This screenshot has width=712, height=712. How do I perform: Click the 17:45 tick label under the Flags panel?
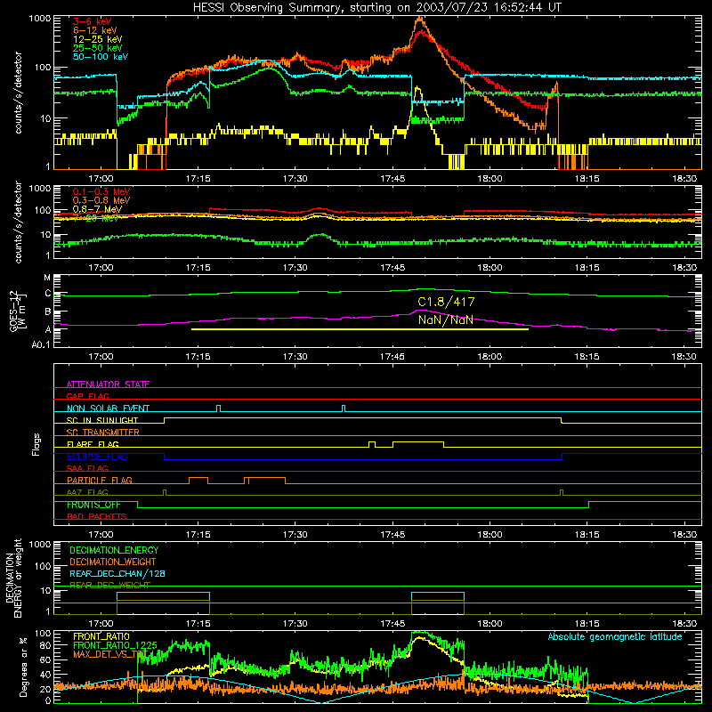pyautogui.click(x=392, y=535)
